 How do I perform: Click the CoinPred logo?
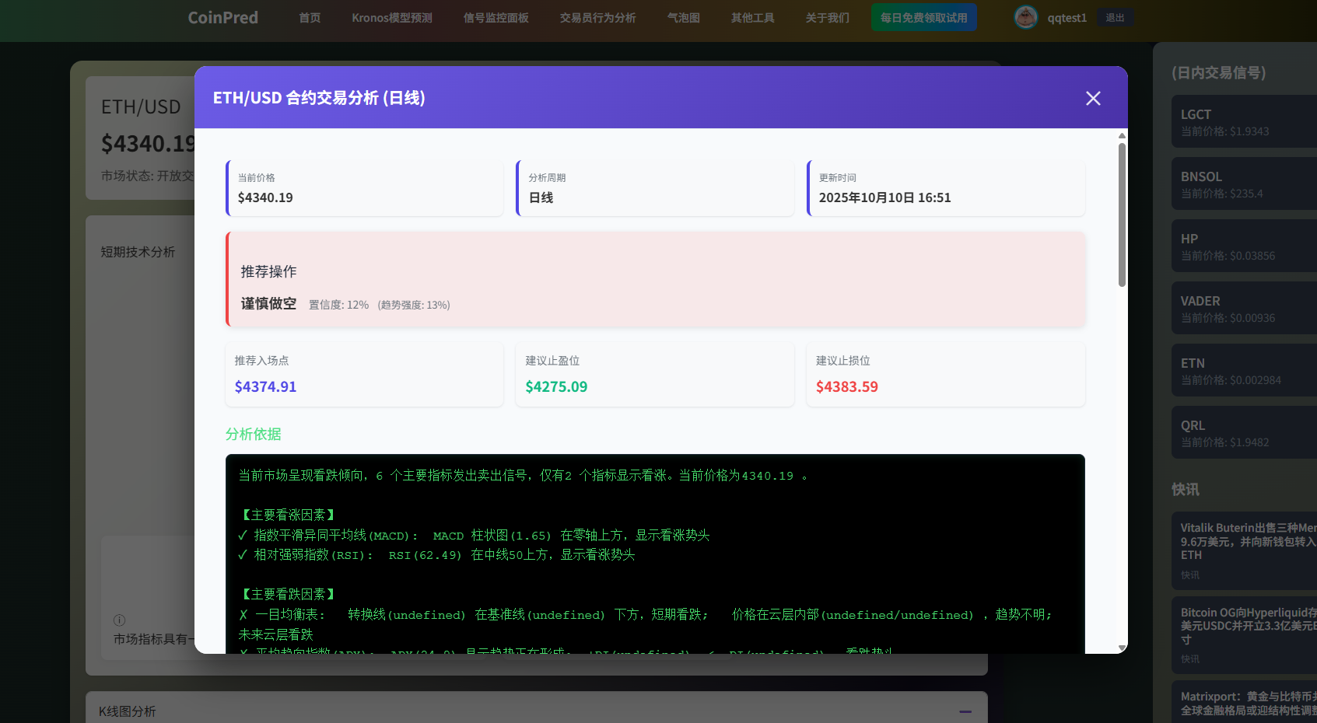222,18
